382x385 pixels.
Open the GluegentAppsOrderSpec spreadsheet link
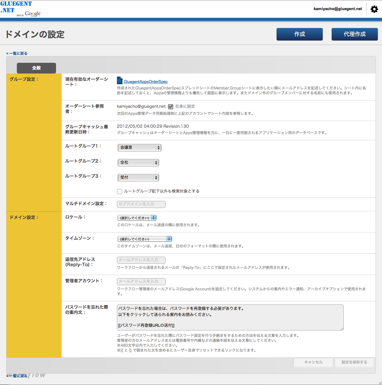pyautogui.click(x=146, y=82)
